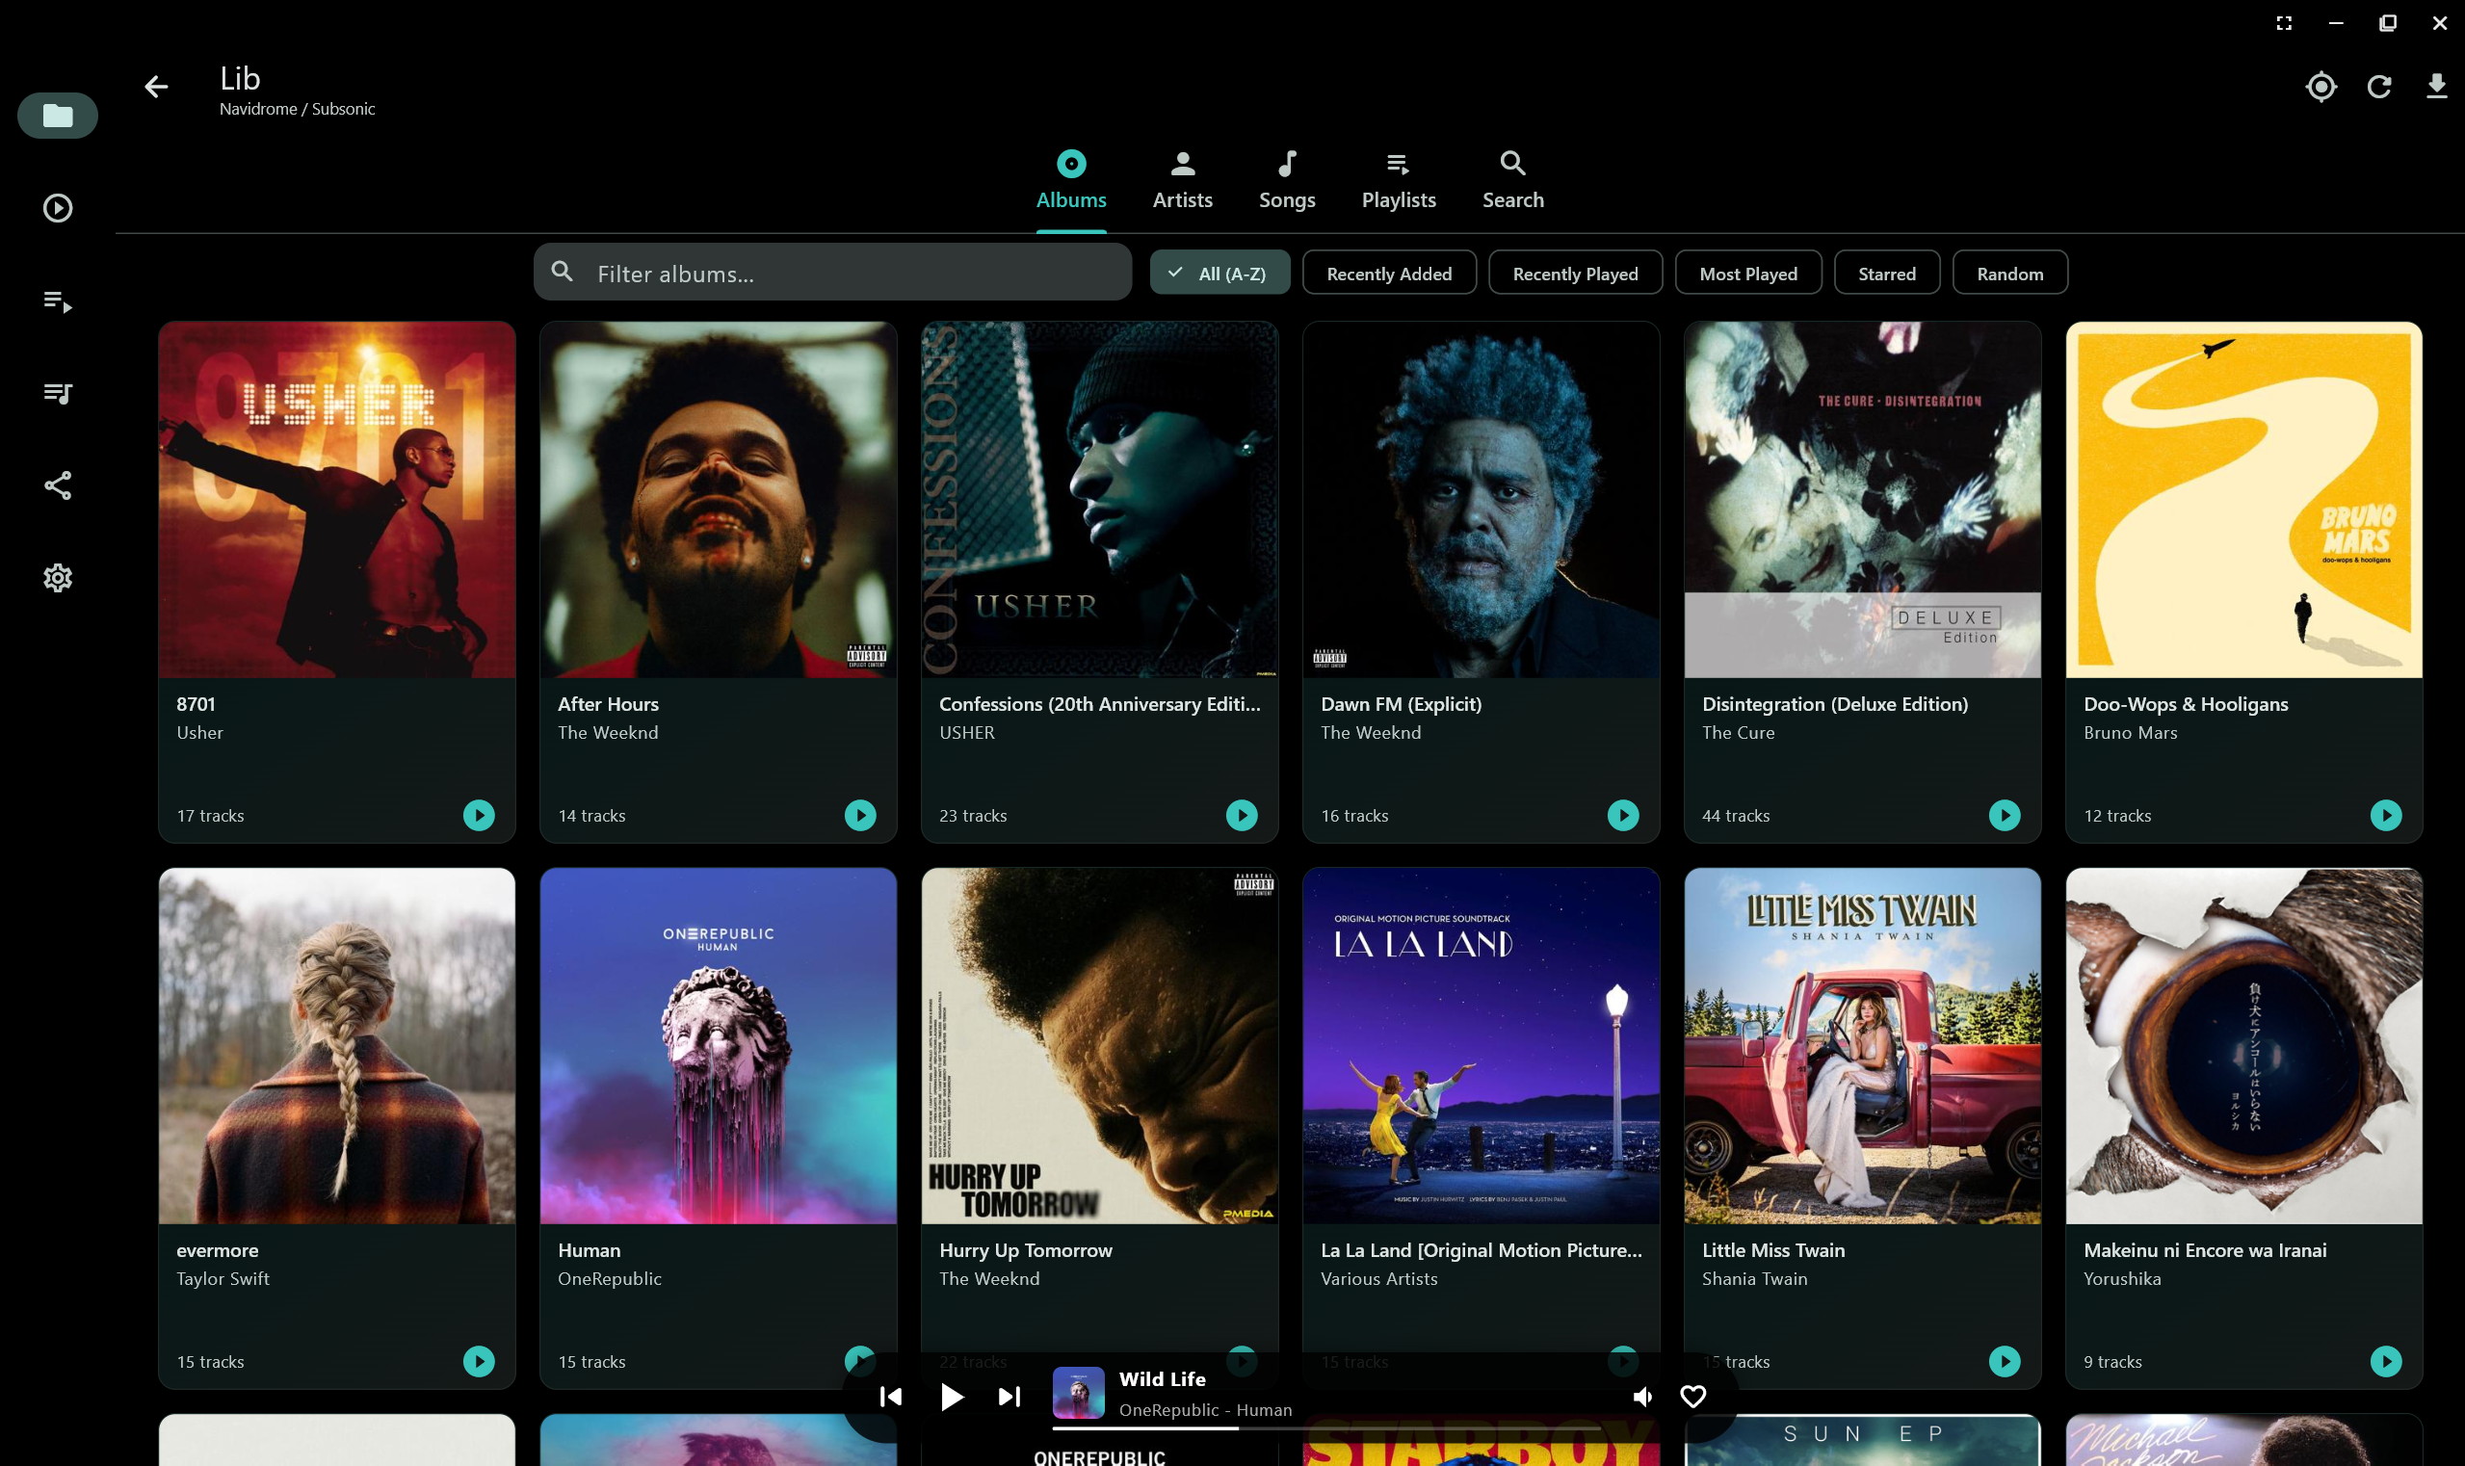Open the La La Land soundtrack cover
The width and height of the screenshot is (2465, 1466).
1481,1046
